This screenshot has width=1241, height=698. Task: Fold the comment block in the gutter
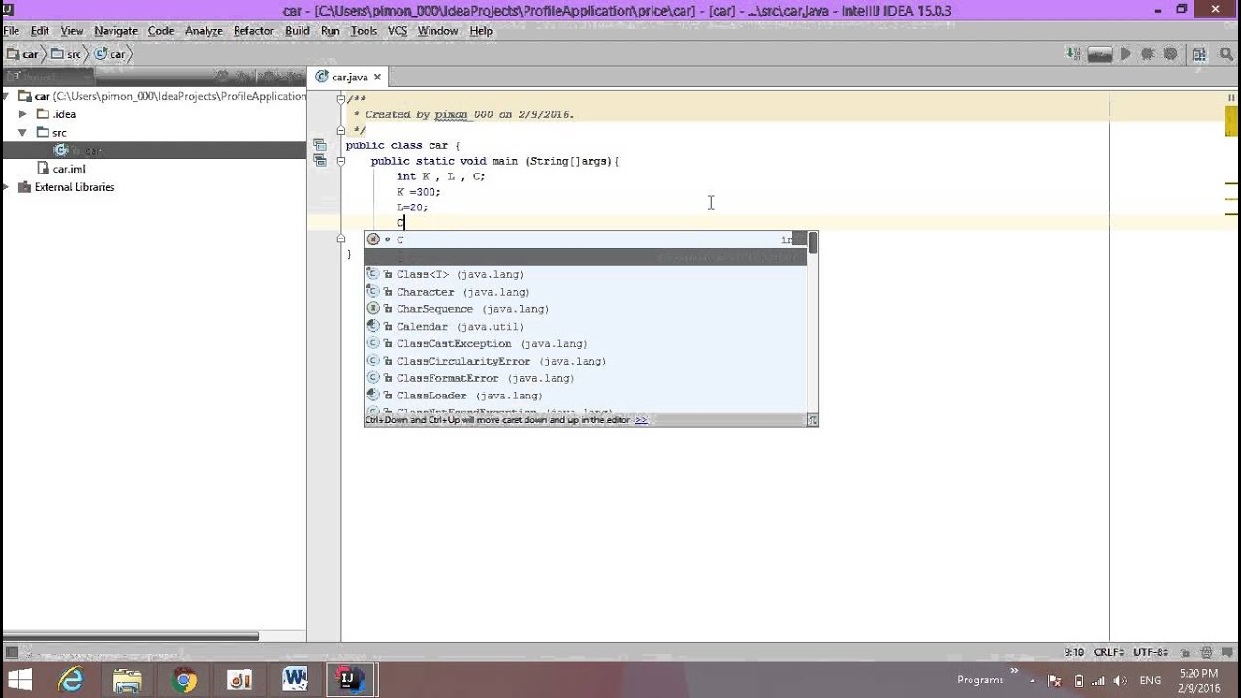tap(340, 99)
